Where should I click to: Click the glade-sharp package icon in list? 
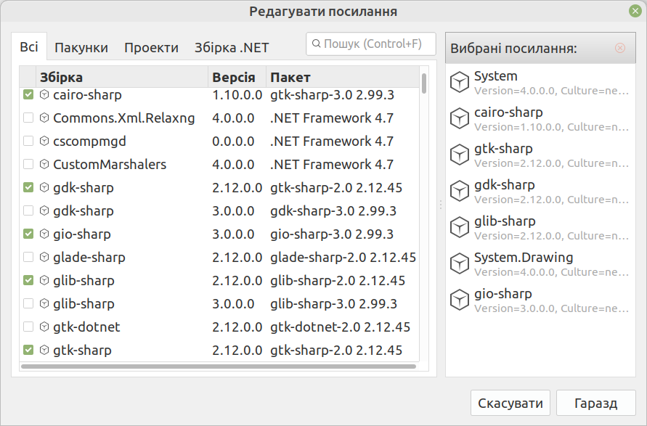coord(44,258)
